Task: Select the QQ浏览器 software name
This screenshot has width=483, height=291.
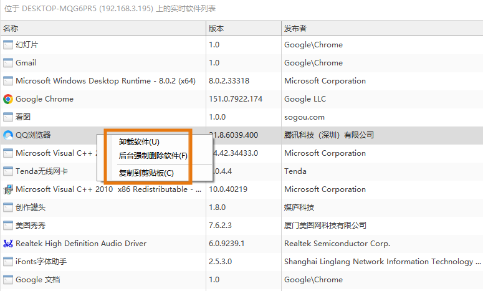Action: click(33, 135)
